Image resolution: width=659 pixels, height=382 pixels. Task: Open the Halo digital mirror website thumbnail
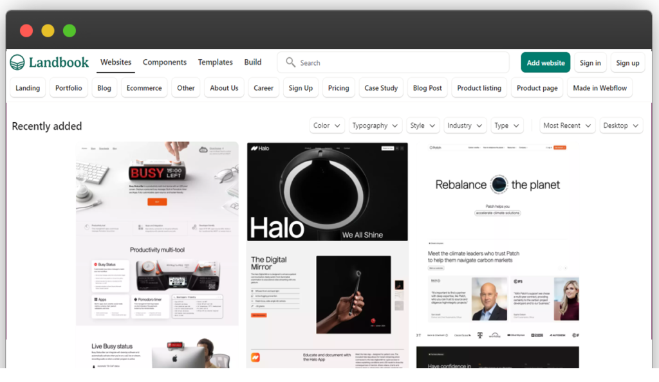328,255
